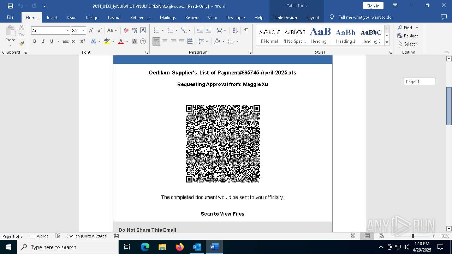452x254 pixels.
Task: Open the Borders dropdown arrow
Action: pyautogui.click(x=237, y=41)
